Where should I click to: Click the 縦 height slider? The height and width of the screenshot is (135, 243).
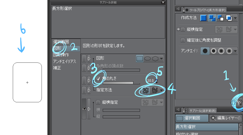(x=121, y=117)
